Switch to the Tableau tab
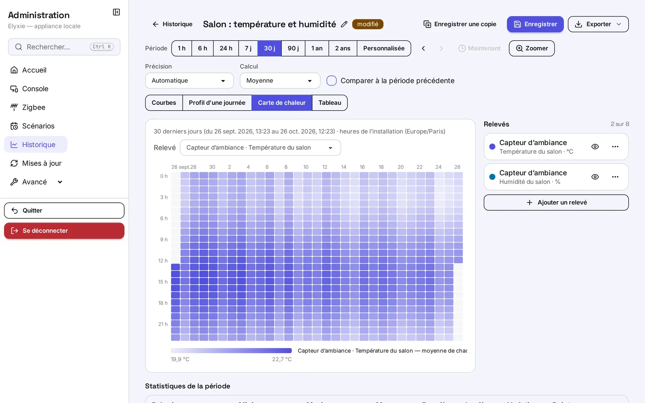This screenshot has height=403, width=645. [x=330, y=103]
